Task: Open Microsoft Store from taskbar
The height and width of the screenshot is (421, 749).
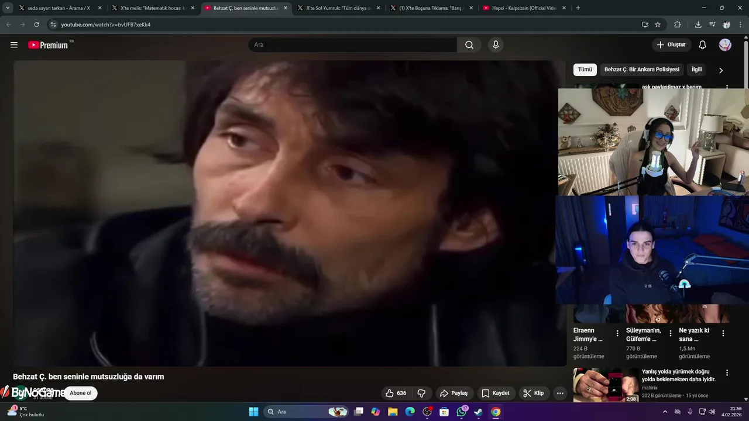Action: [x=444, y=412]
